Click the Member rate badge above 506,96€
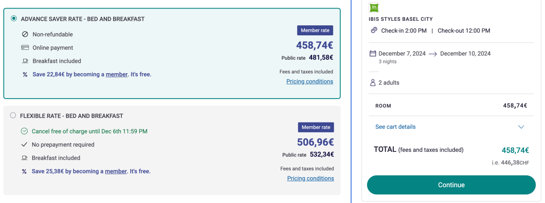This screenshot has height=203, width=545. coord(316,127)
